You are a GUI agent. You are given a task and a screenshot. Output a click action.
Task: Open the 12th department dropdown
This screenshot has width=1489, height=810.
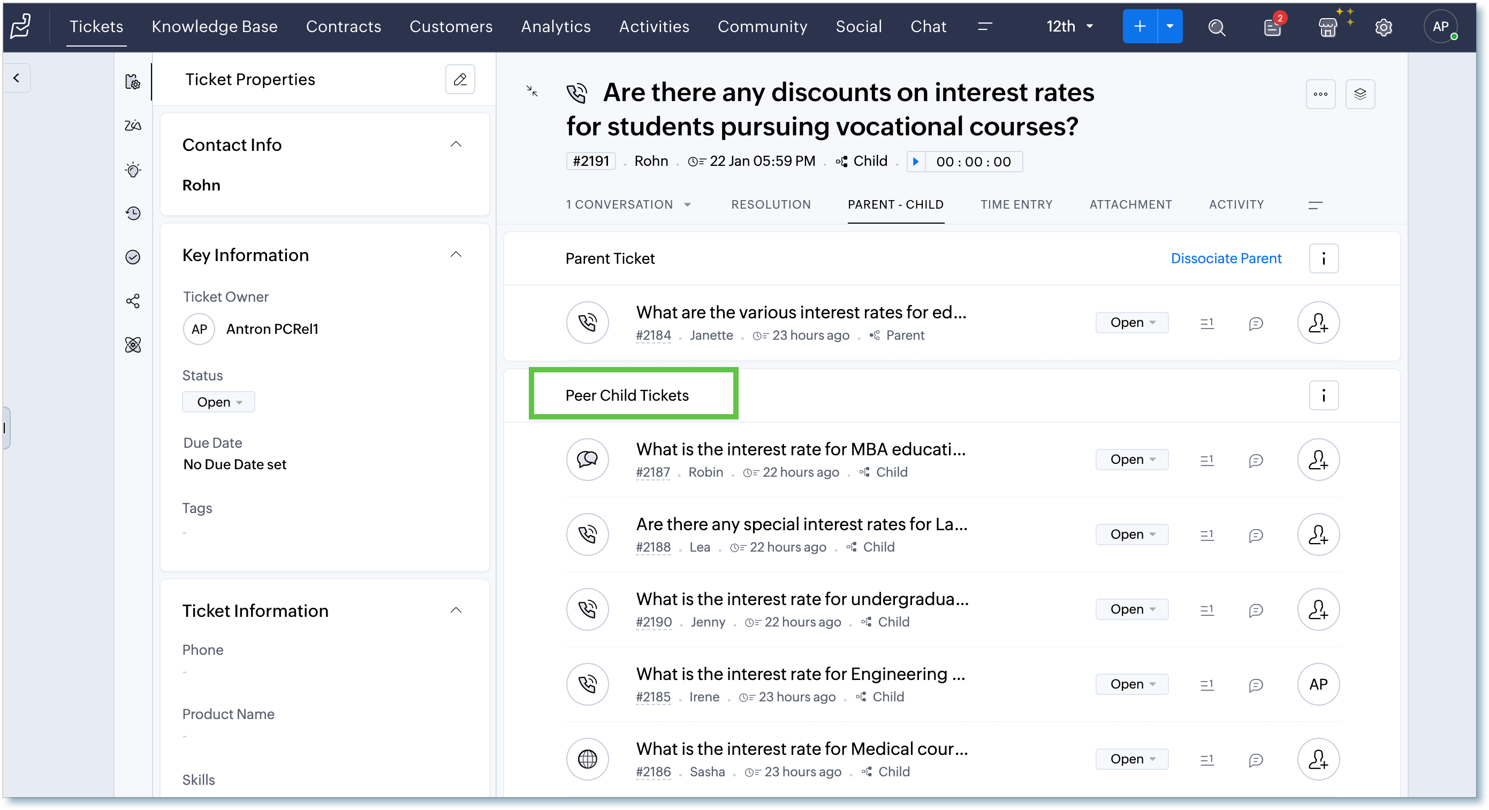[x=1069, y=27]
